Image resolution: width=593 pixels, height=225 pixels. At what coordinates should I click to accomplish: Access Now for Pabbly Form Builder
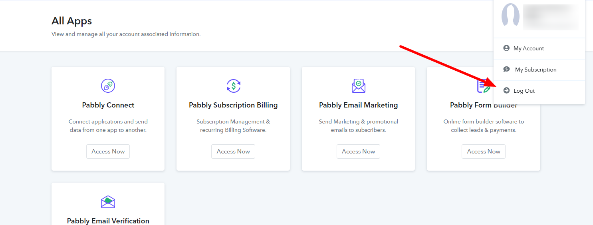[484, 151]
